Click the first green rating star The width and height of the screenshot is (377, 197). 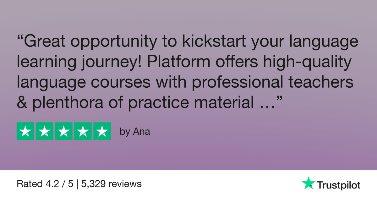coord(25,131)
